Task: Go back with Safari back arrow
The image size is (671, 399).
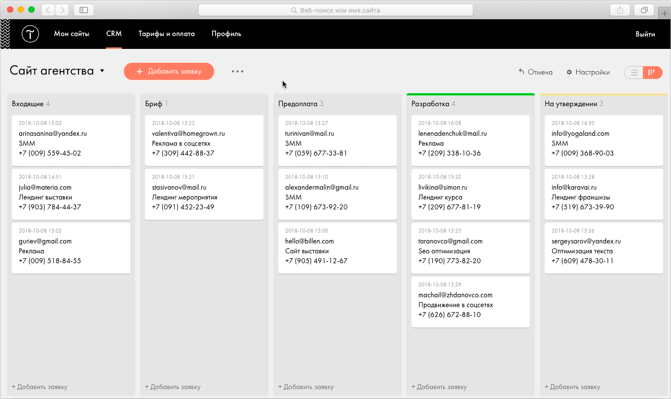Action: pyautogui.click(x=48, y=10)
